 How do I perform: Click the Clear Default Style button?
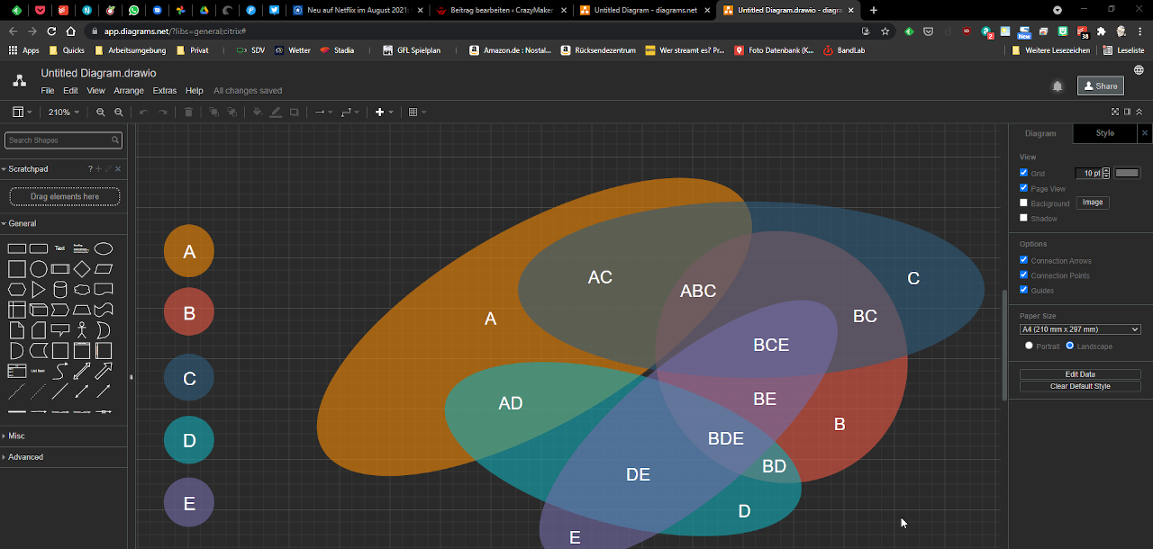1080,386
